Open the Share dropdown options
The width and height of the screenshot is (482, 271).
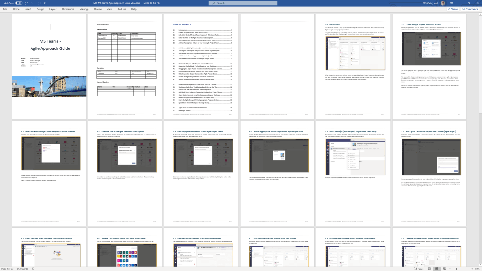(x=459, y=9)
